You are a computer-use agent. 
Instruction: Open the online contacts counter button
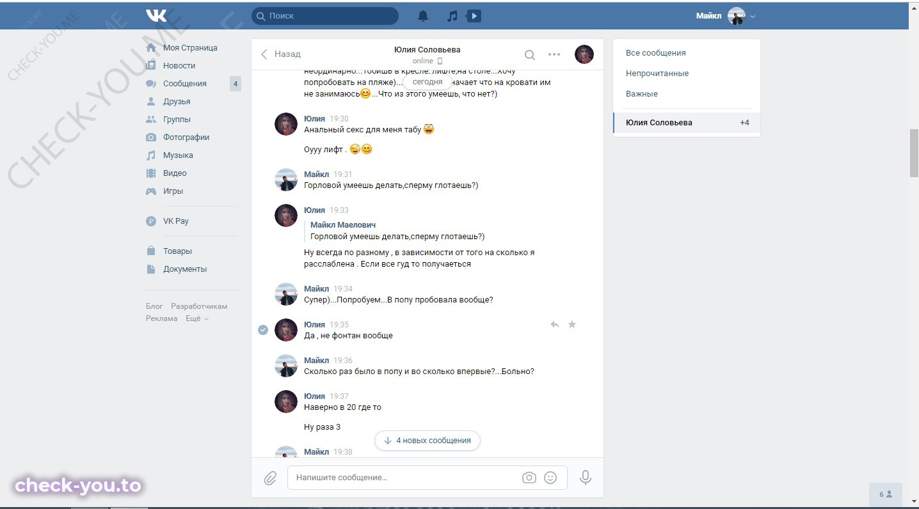pyautogui.click(x=886, y=494)
